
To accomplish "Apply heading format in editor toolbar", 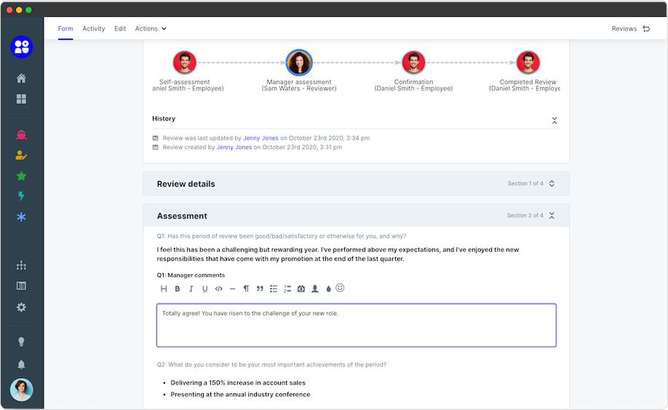I will point(164,289).
